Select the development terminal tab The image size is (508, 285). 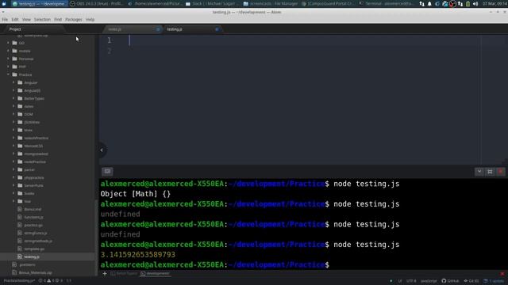pyautogui.click(x=156, y=274)
